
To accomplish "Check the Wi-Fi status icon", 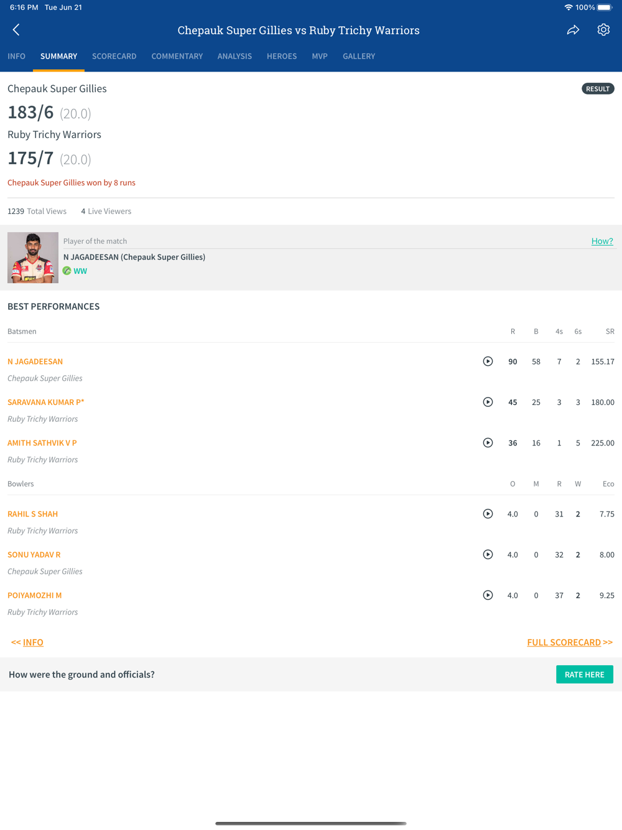I will 569,7.
